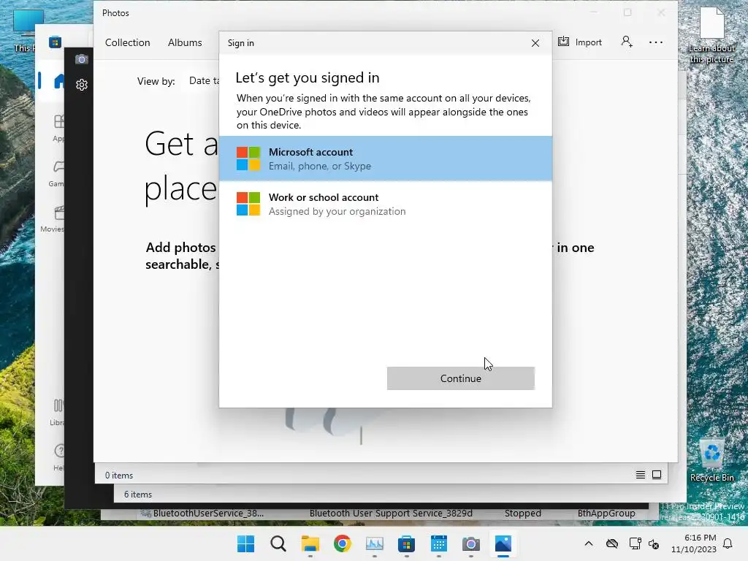
Task: Open Help in Microsoft Store sidebar
Action: click(x=59, y=457)
